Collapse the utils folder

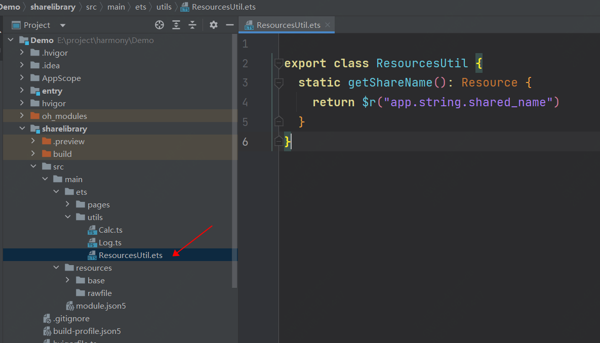point(68,217)
